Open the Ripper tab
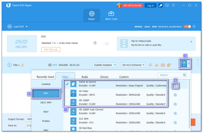This screenshot has height=133, width=203. pyautogui.click(x=92, y=15)
